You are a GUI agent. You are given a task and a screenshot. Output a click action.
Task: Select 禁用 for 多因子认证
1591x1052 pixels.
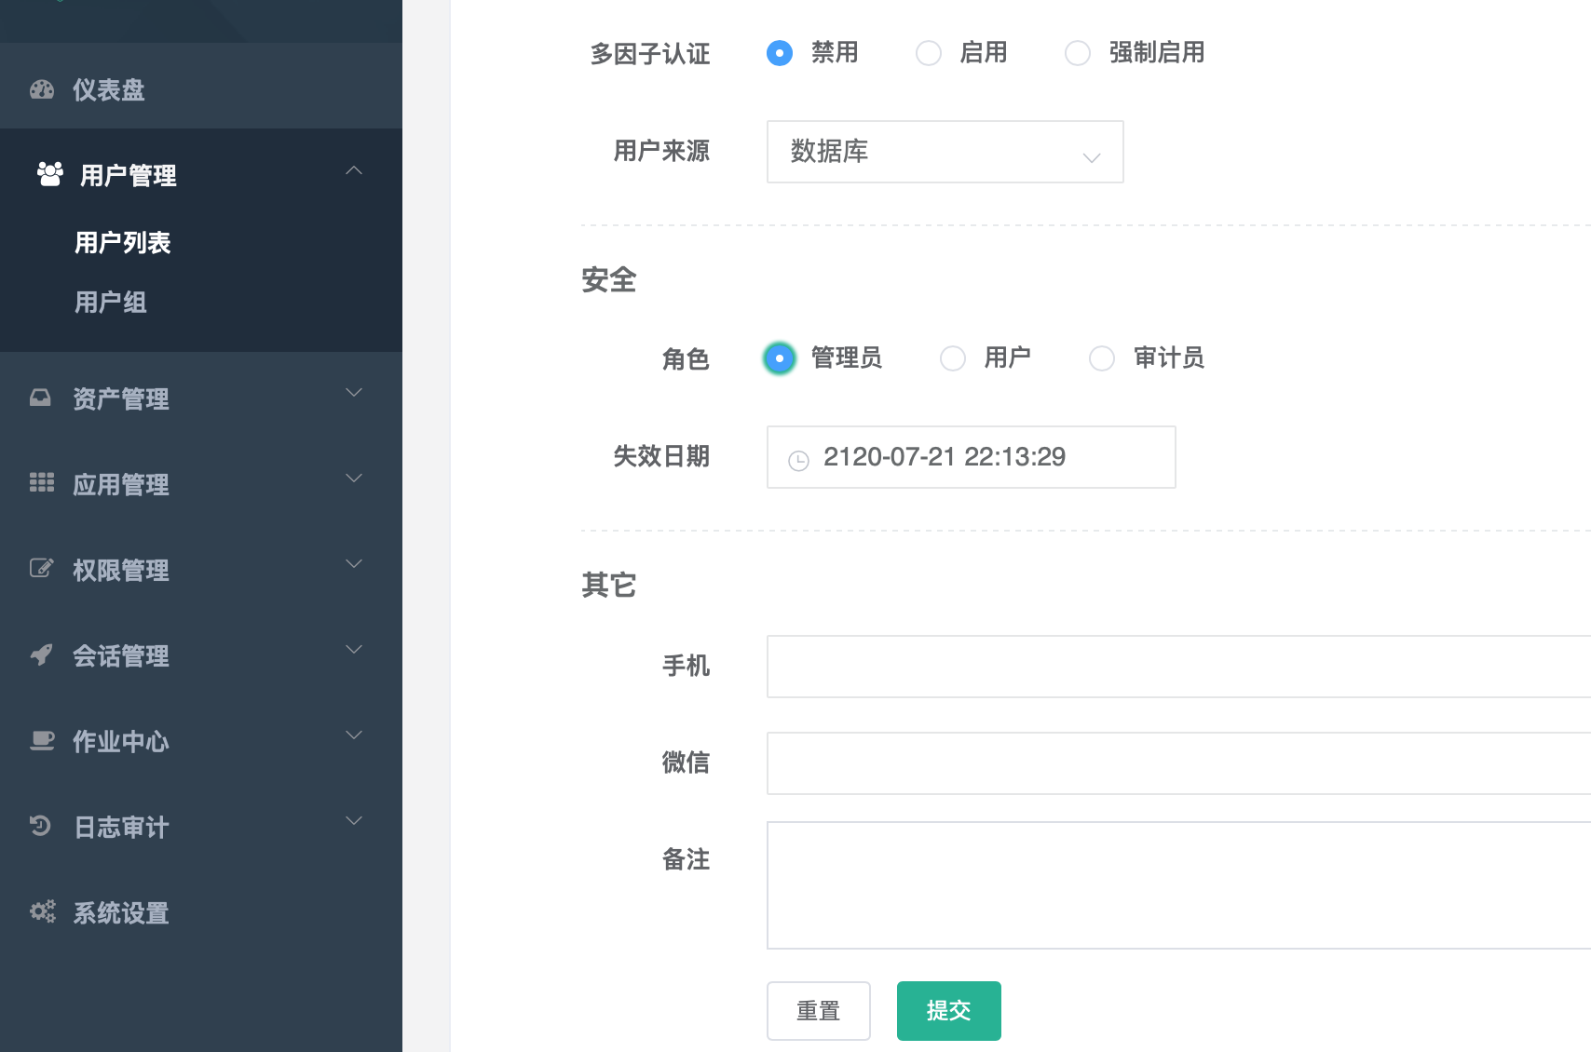[780, 53]
